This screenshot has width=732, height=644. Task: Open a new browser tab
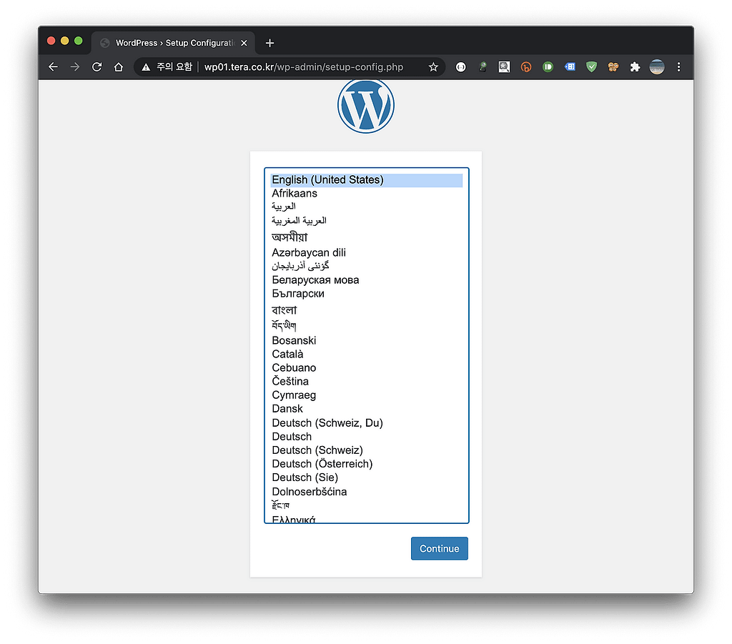[269, 43]
